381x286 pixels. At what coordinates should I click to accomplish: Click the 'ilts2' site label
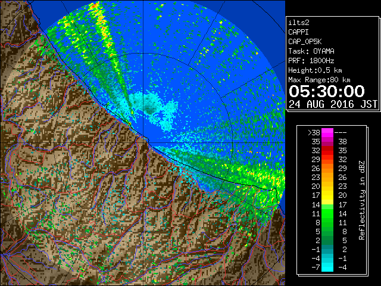point(299,23)
